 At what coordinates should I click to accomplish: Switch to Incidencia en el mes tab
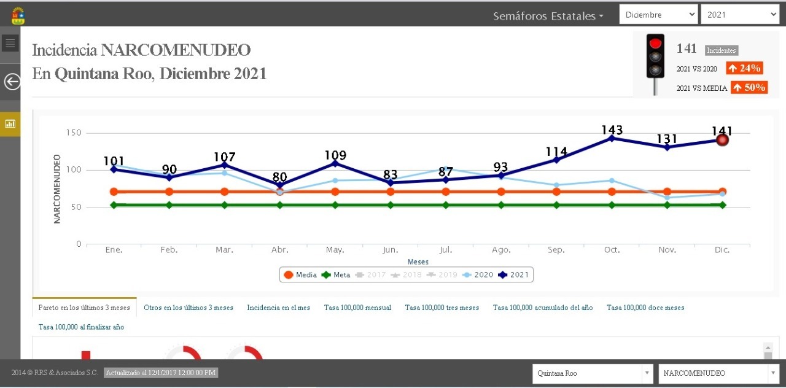278,308
